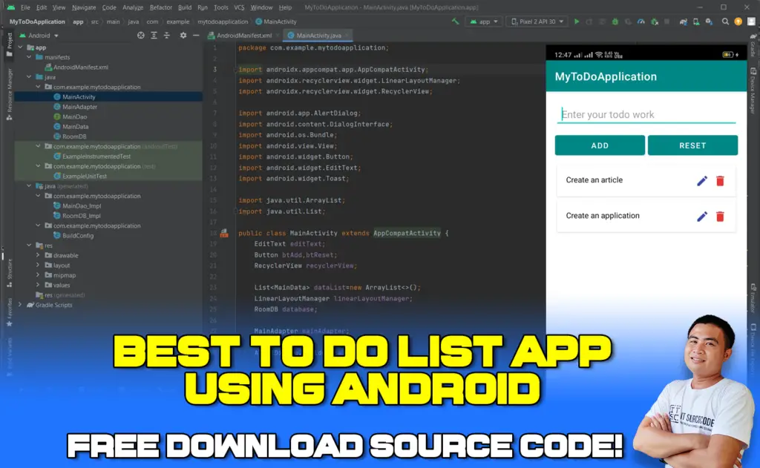760x468 pixels.
Task: Open the Gradle side tab on right
Action: [x=753, y=45]
